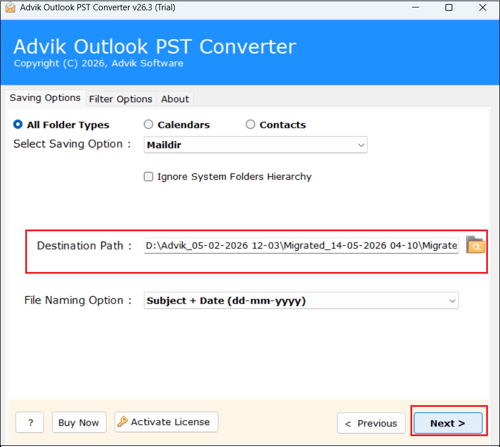
Task: Click the Buy Now button
Action: click(x=79, y=422)
